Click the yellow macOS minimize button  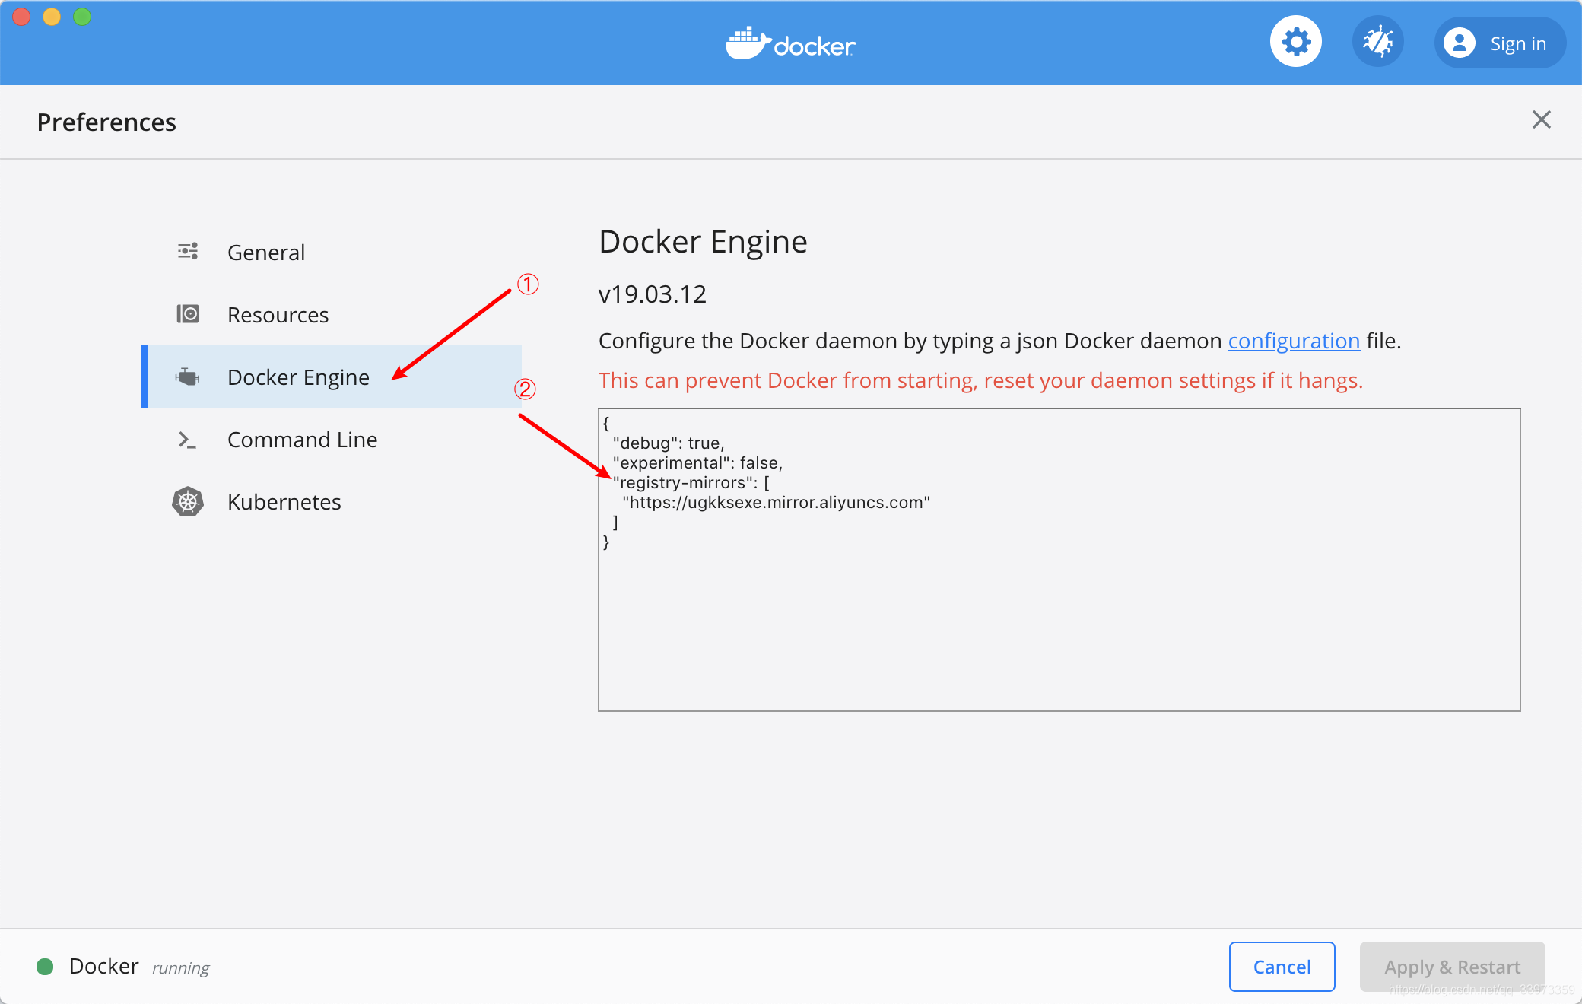[52, 16]
